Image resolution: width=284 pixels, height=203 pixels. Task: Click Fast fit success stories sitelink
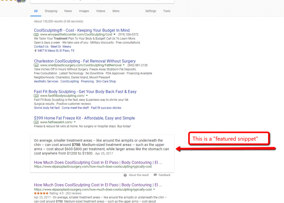pyautogui.click(x=106, y=108)
